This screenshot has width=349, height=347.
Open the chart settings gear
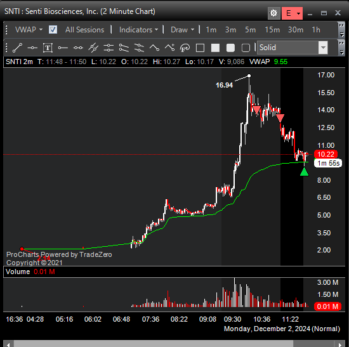click(x=273, y=13)
